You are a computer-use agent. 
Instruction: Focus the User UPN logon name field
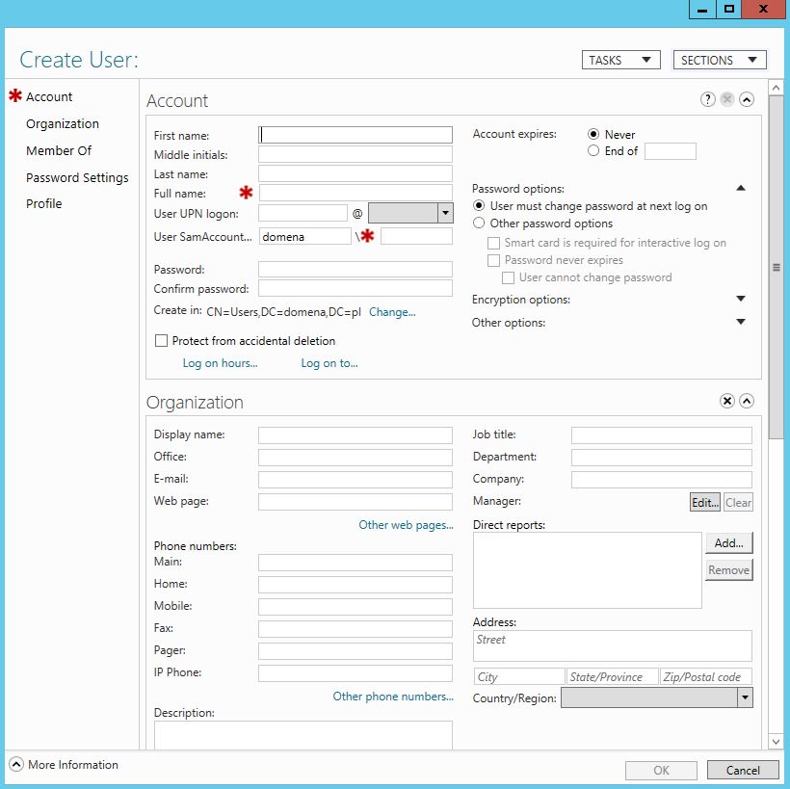click(303, 213)
